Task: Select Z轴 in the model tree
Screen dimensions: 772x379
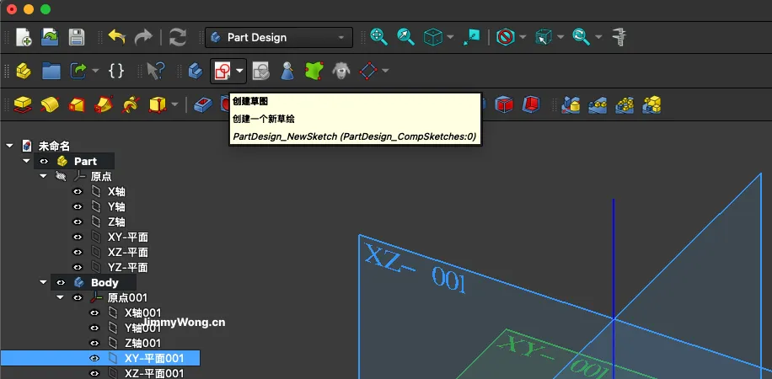Action: click(x=116, y=222)
